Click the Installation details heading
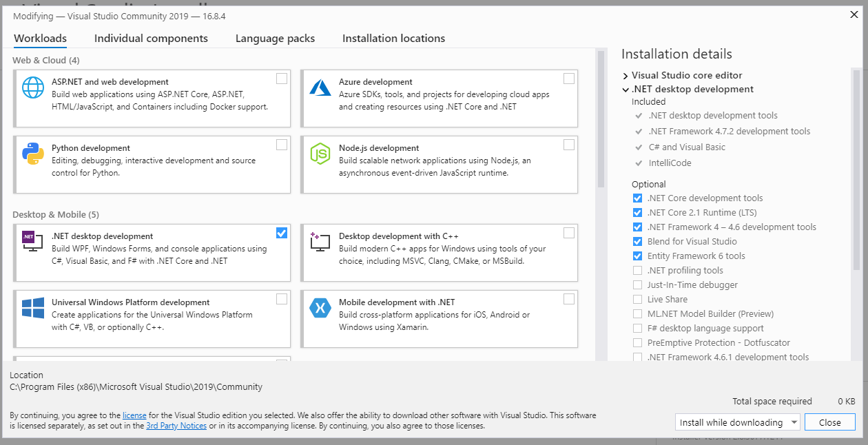The width and height of the screenshot is (868, 445). coord(676,54)
